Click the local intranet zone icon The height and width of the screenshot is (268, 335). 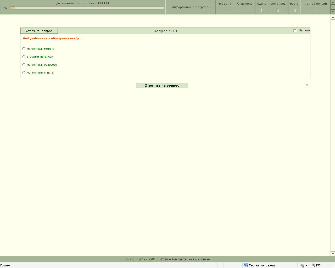[246, 265]
